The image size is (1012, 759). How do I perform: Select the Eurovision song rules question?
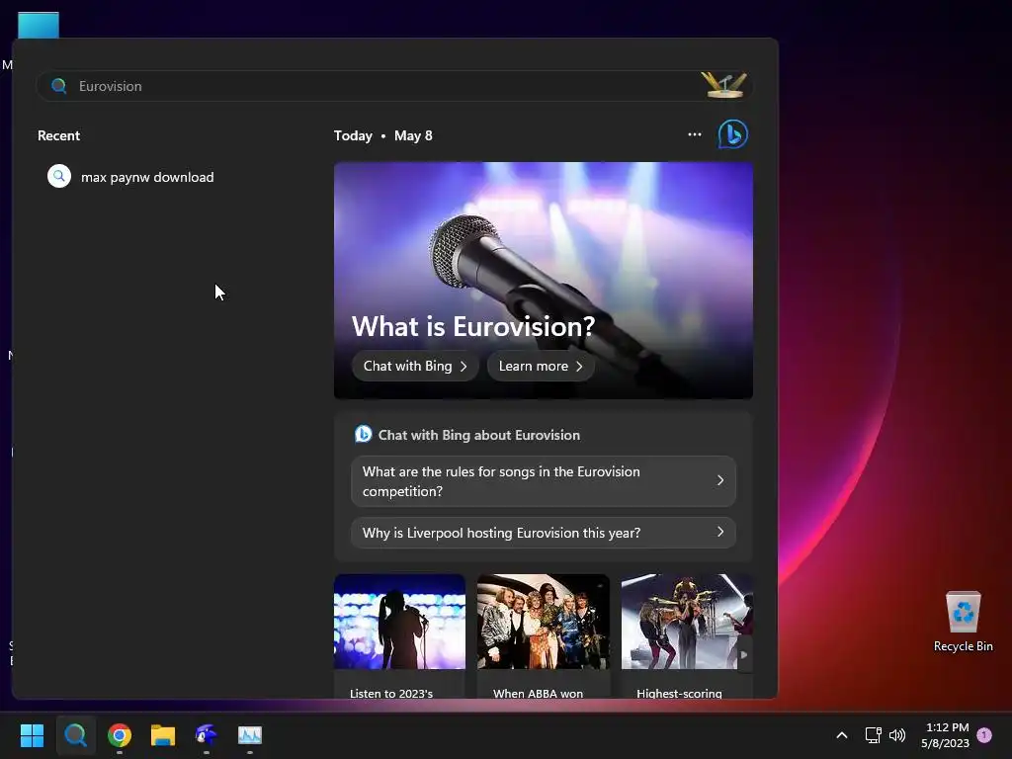pos(544,481)
